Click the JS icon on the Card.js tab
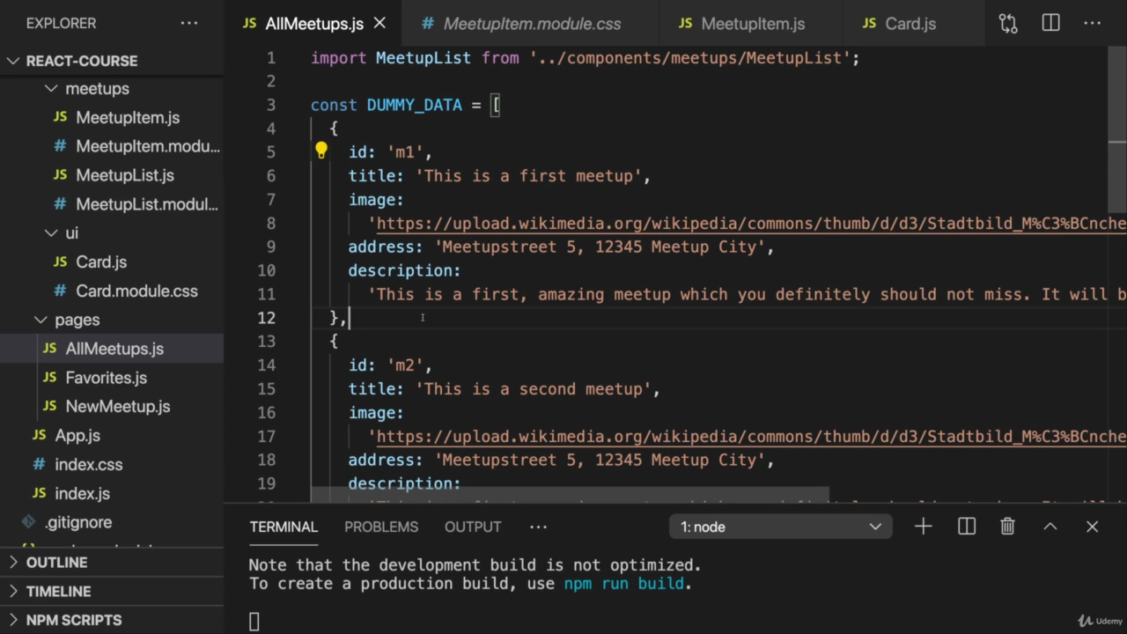The image size is (1127, 634). [869, 24]
